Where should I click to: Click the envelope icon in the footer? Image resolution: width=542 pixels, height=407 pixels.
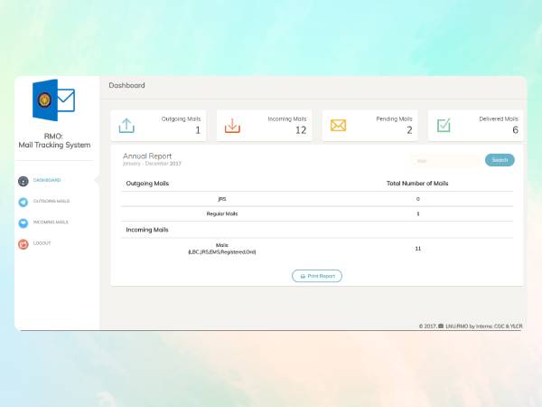click(x=441, y=326)
